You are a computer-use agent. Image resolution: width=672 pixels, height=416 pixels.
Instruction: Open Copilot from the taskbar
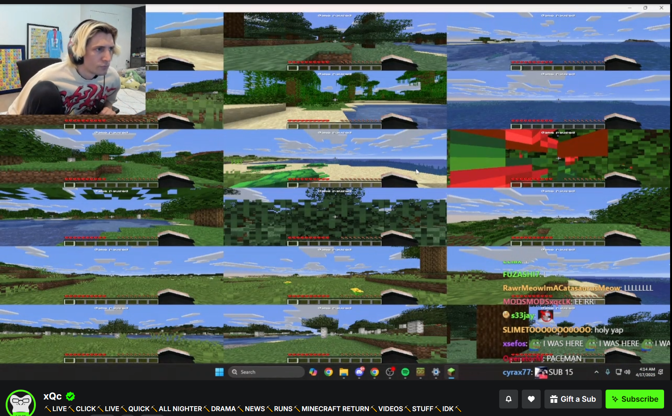click(x=313, y=372)
